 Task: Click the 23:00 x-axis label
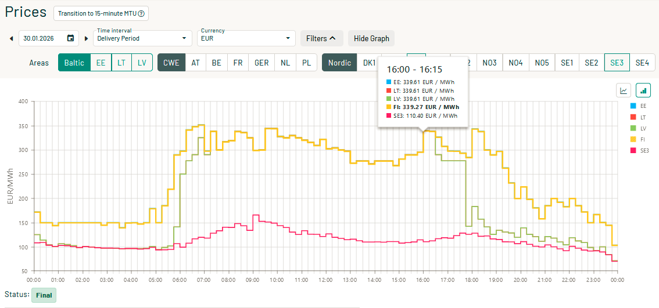point(593,280)
